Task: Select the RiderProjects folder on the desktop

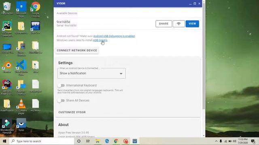Action: click(7, 105)
